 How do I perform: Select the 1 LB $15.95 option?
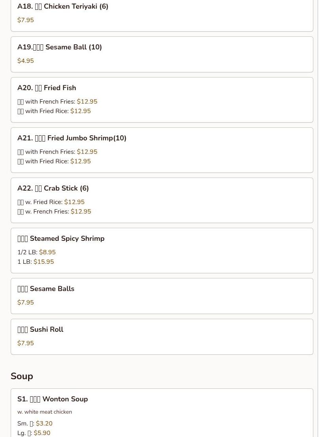tap(36, 261)
